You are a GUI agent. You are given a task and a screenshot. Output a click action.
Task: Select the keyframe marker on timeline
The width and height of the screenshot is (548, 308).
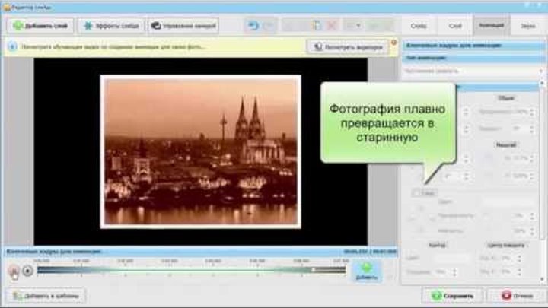[313, 269]
